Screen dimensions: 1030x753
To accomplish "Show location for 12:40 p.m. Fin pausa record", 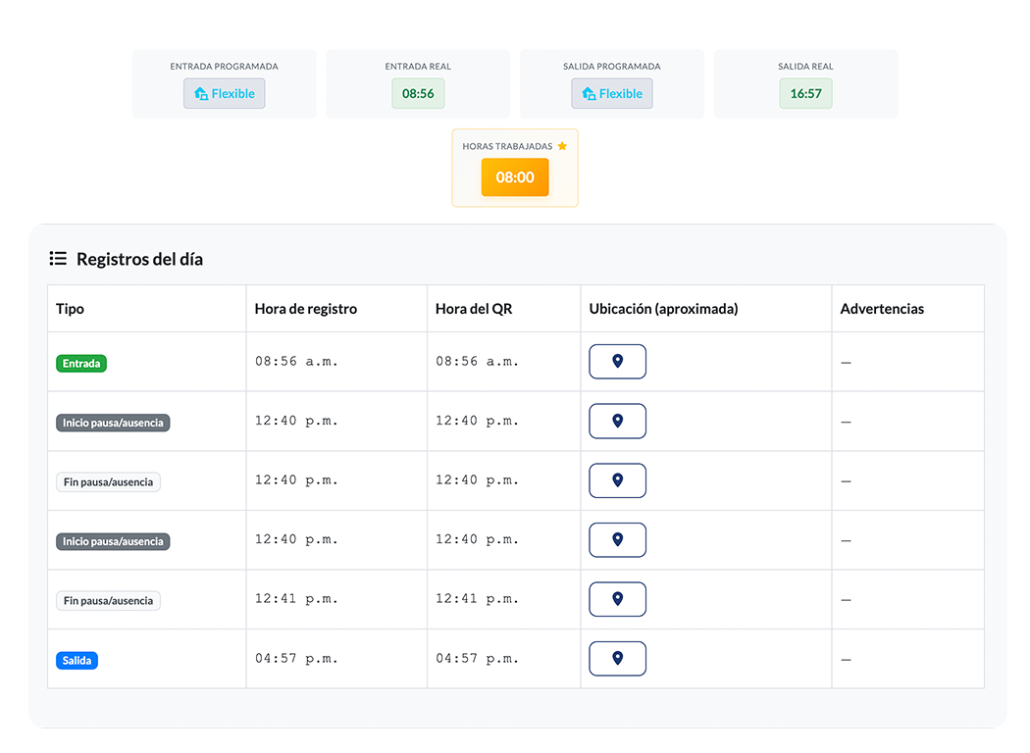I will pos(617,480).
